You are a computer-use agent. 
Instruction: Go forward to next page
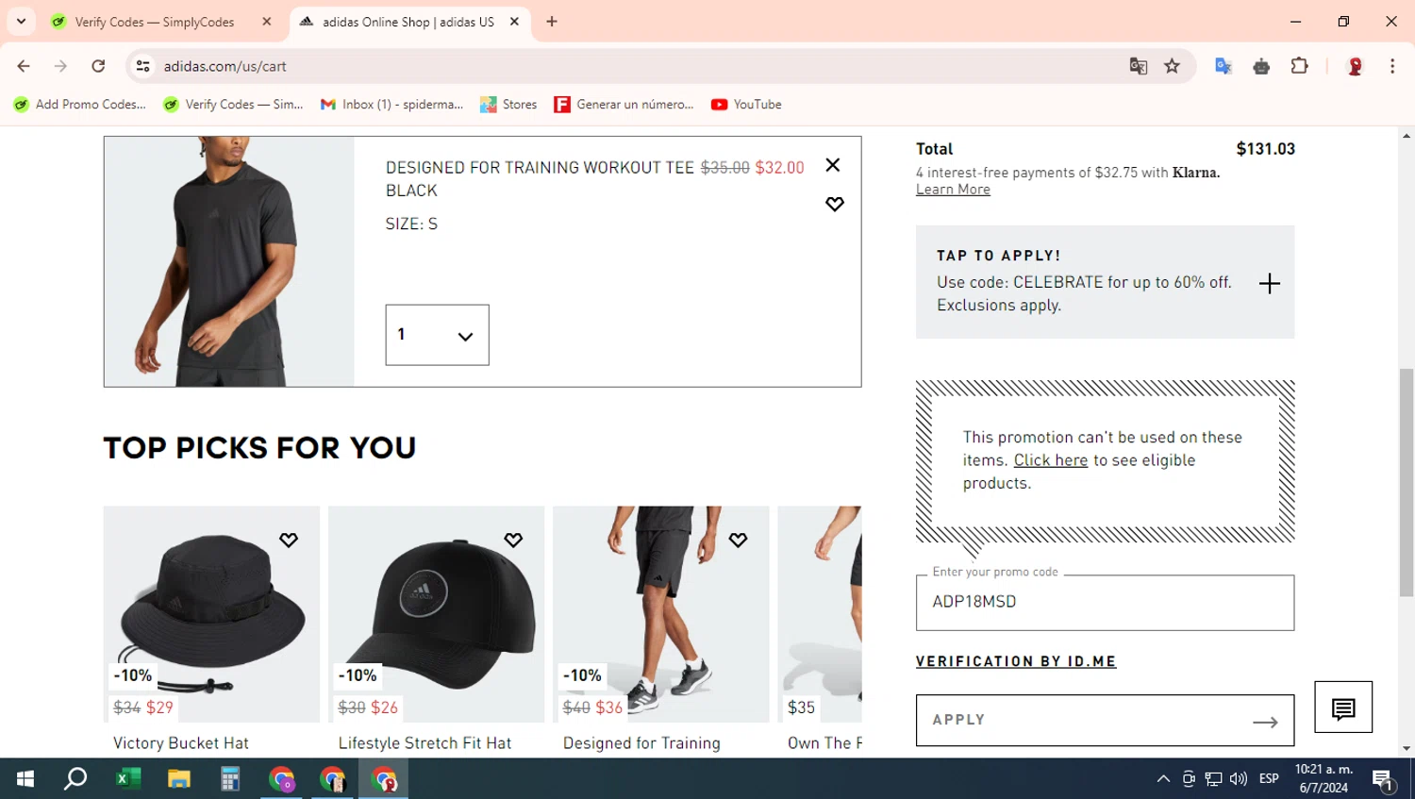[60, 66]
